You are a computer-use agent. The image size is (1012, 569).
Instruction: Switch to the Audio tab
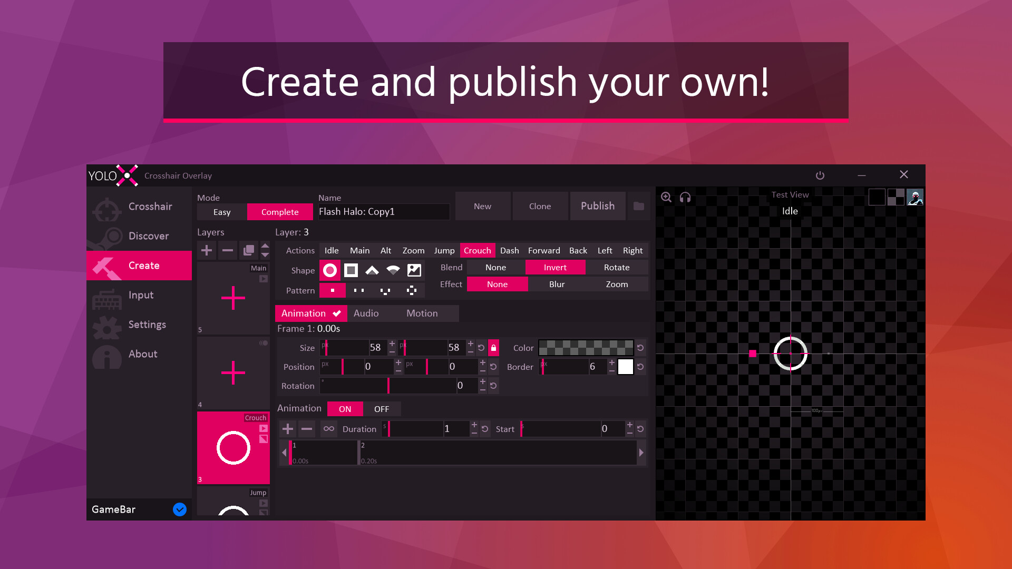click(x=366, y=313)
